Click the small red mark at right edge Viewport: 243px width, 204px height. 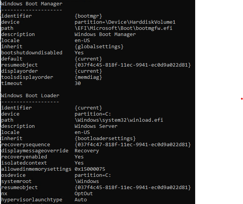click(241, 99)
